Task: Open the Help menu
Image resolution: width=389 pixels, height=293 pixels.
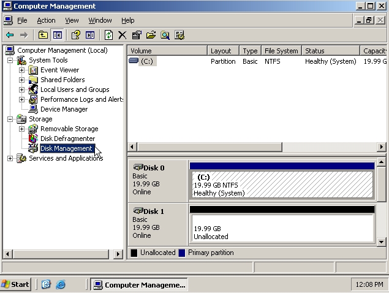Action: click(x=128, y=20)
